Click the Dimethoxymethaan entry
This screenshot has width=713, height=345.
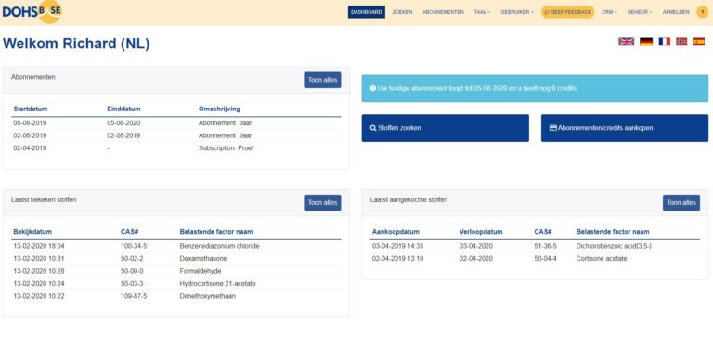[x=208, y=296]
